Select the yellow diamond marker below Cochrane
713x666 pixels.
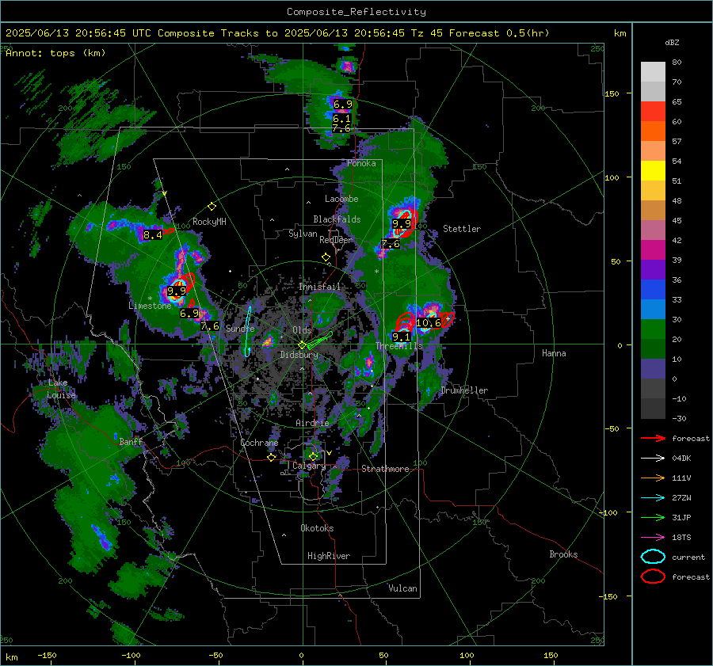pos(272,457)
